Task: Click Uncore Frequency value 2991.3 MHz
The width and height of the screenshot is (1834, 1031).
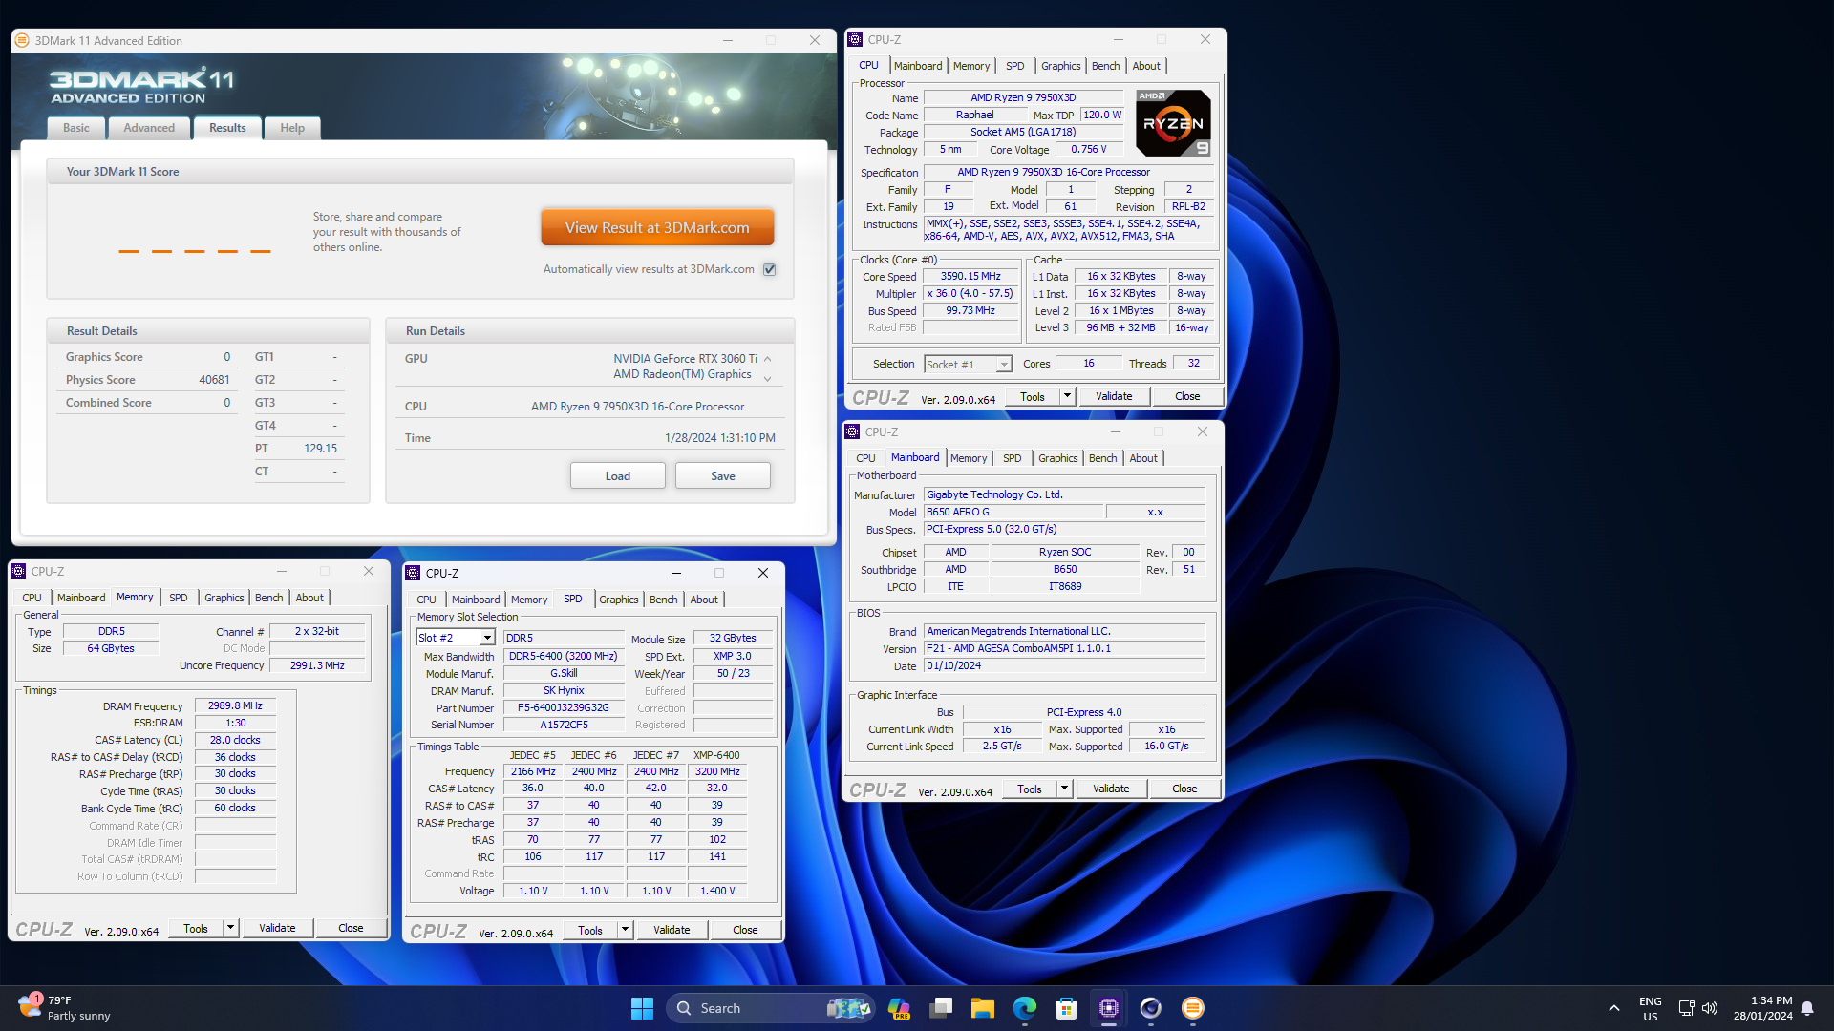Action: coord(317,666)
